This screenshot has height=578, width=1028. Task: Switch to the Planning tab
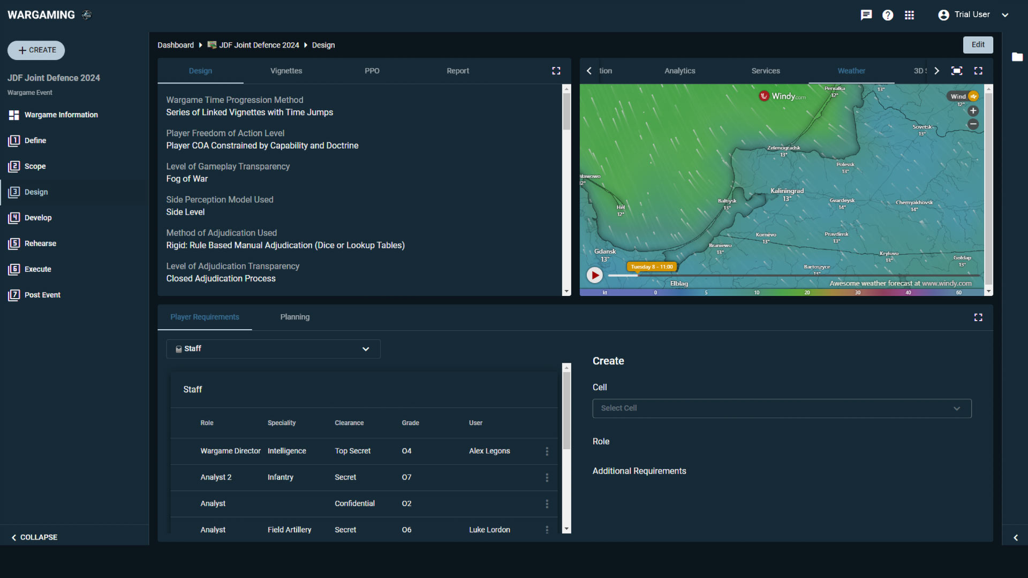point(294,317)
